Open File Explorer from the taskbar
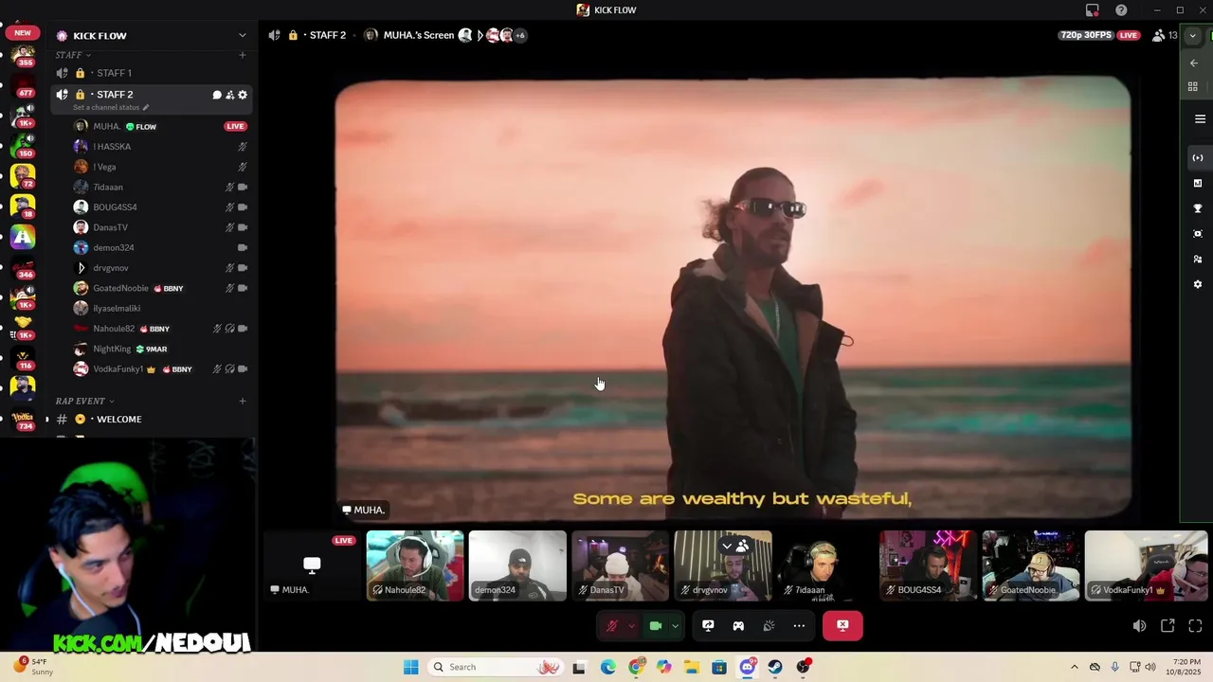This screenshot has width=1213, height=682. [x=692, y=667]
